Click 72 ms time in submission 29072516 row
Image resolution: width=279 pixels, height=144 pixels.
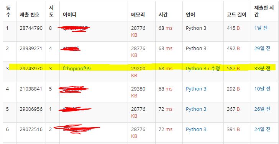coord(166,129)
